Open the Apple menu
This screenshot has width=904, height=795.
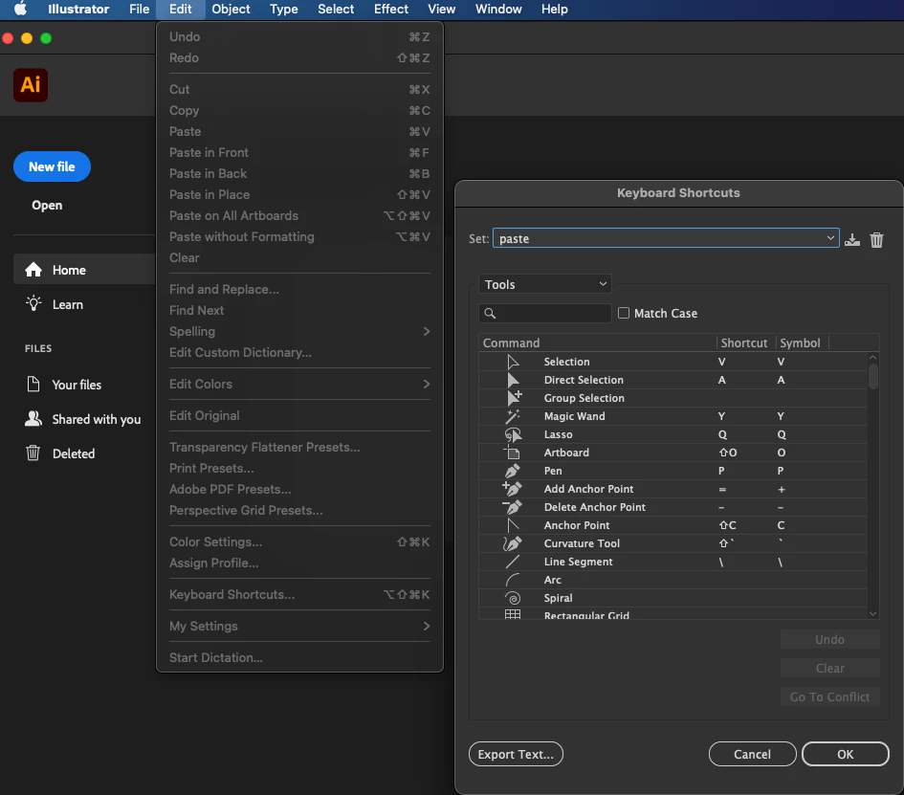click(x=21, y=10)
